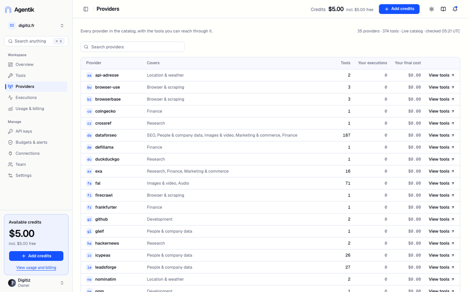Click the magnifier icon in Search providers

[86, 47]
